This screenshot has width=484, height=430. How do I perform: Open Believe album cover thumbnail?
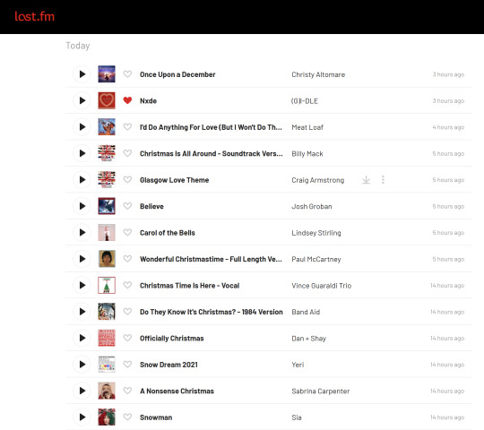107,206
